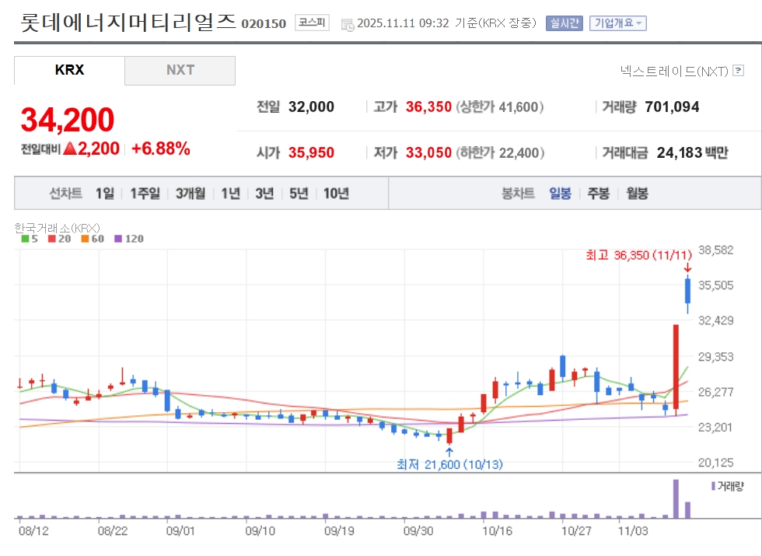This screenshot has width=762, height=556.
Task: Click the trading value 24,183 백만
Action: (x=693, y=152)
